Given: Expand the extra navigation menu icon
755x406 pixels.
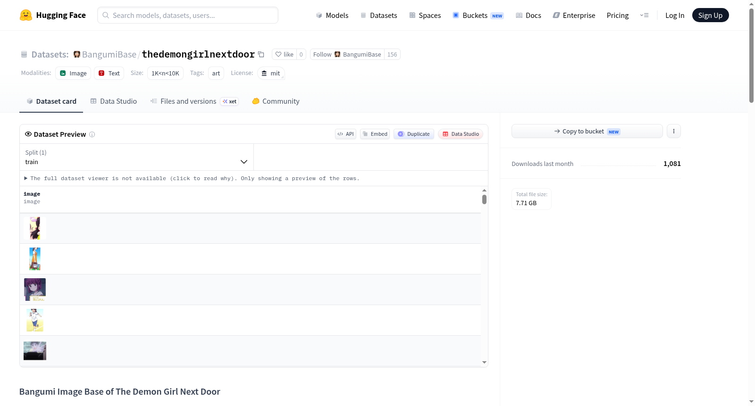Looking at the screenshot, I should pos(644,15).
